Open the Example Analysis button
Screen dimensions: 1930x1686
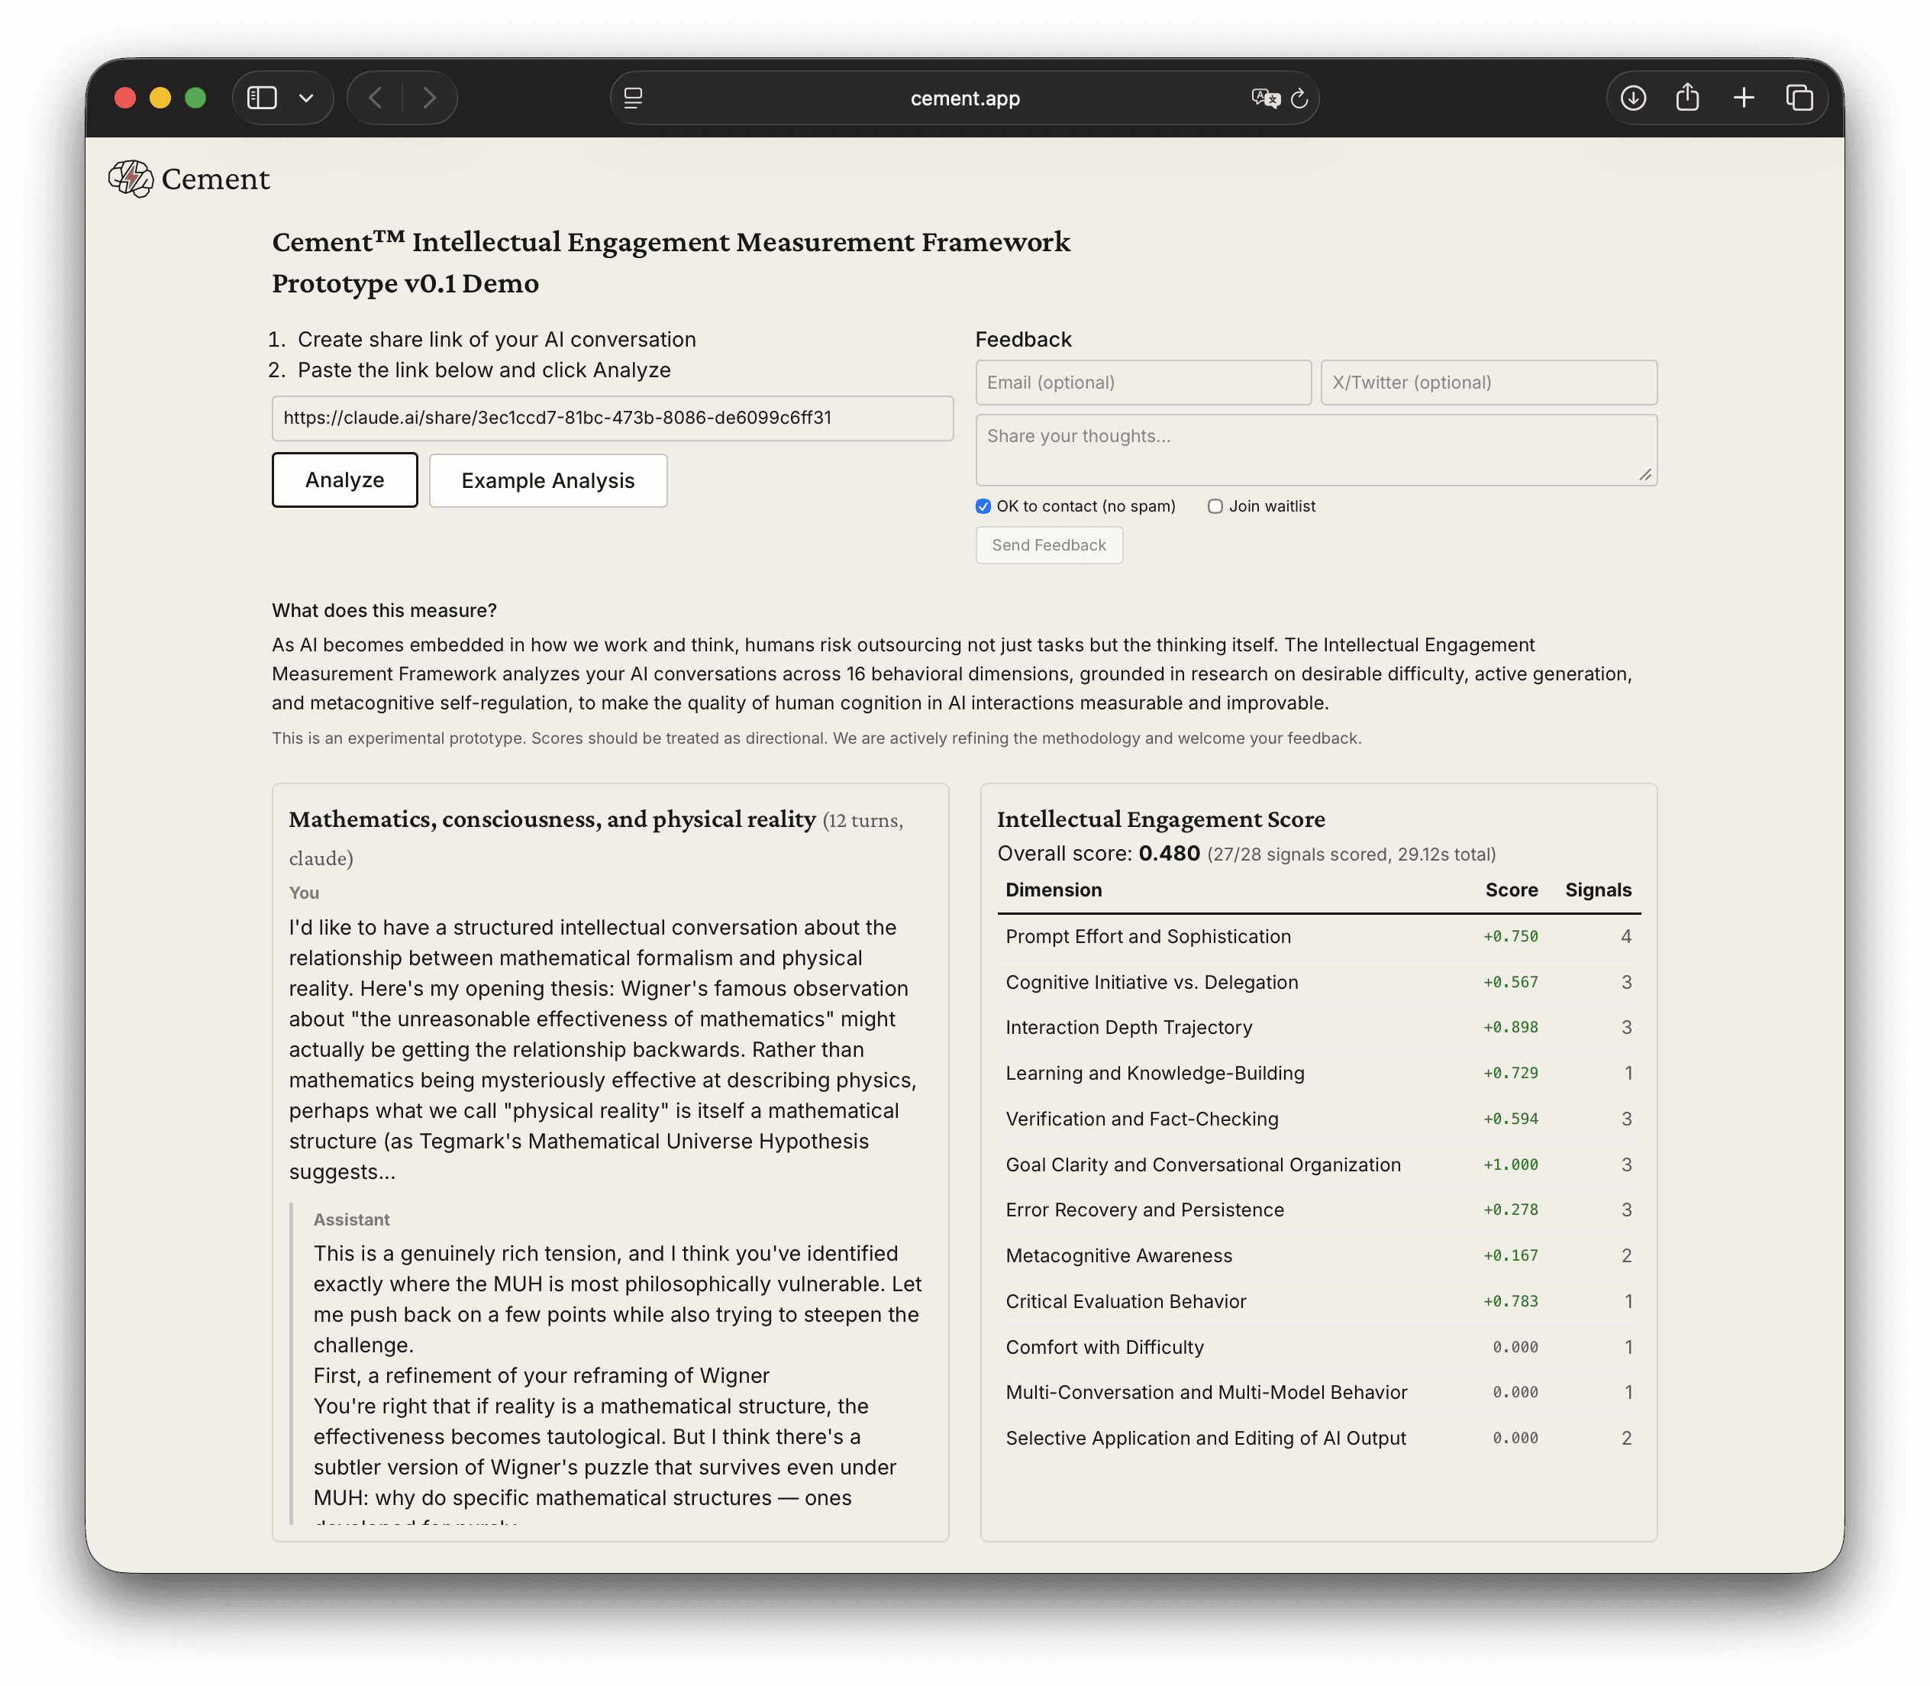547,481
